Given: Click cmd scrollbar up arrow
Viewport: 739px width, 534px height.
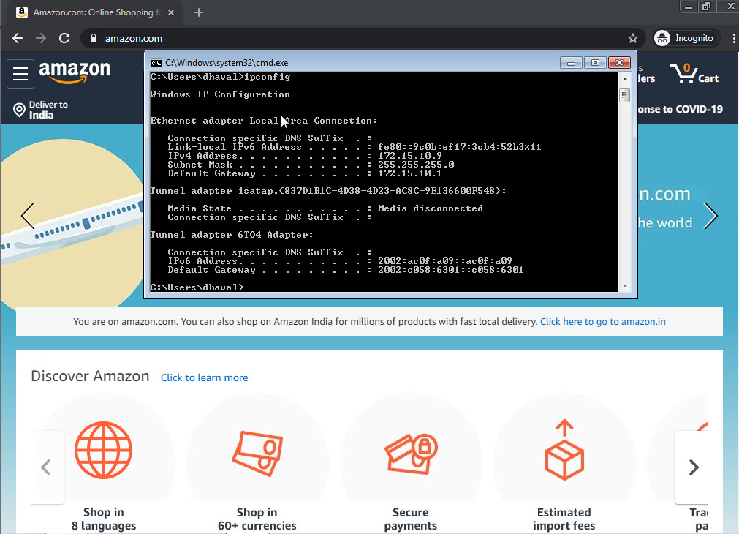Looking at the screenshot, I should point(625,78).
